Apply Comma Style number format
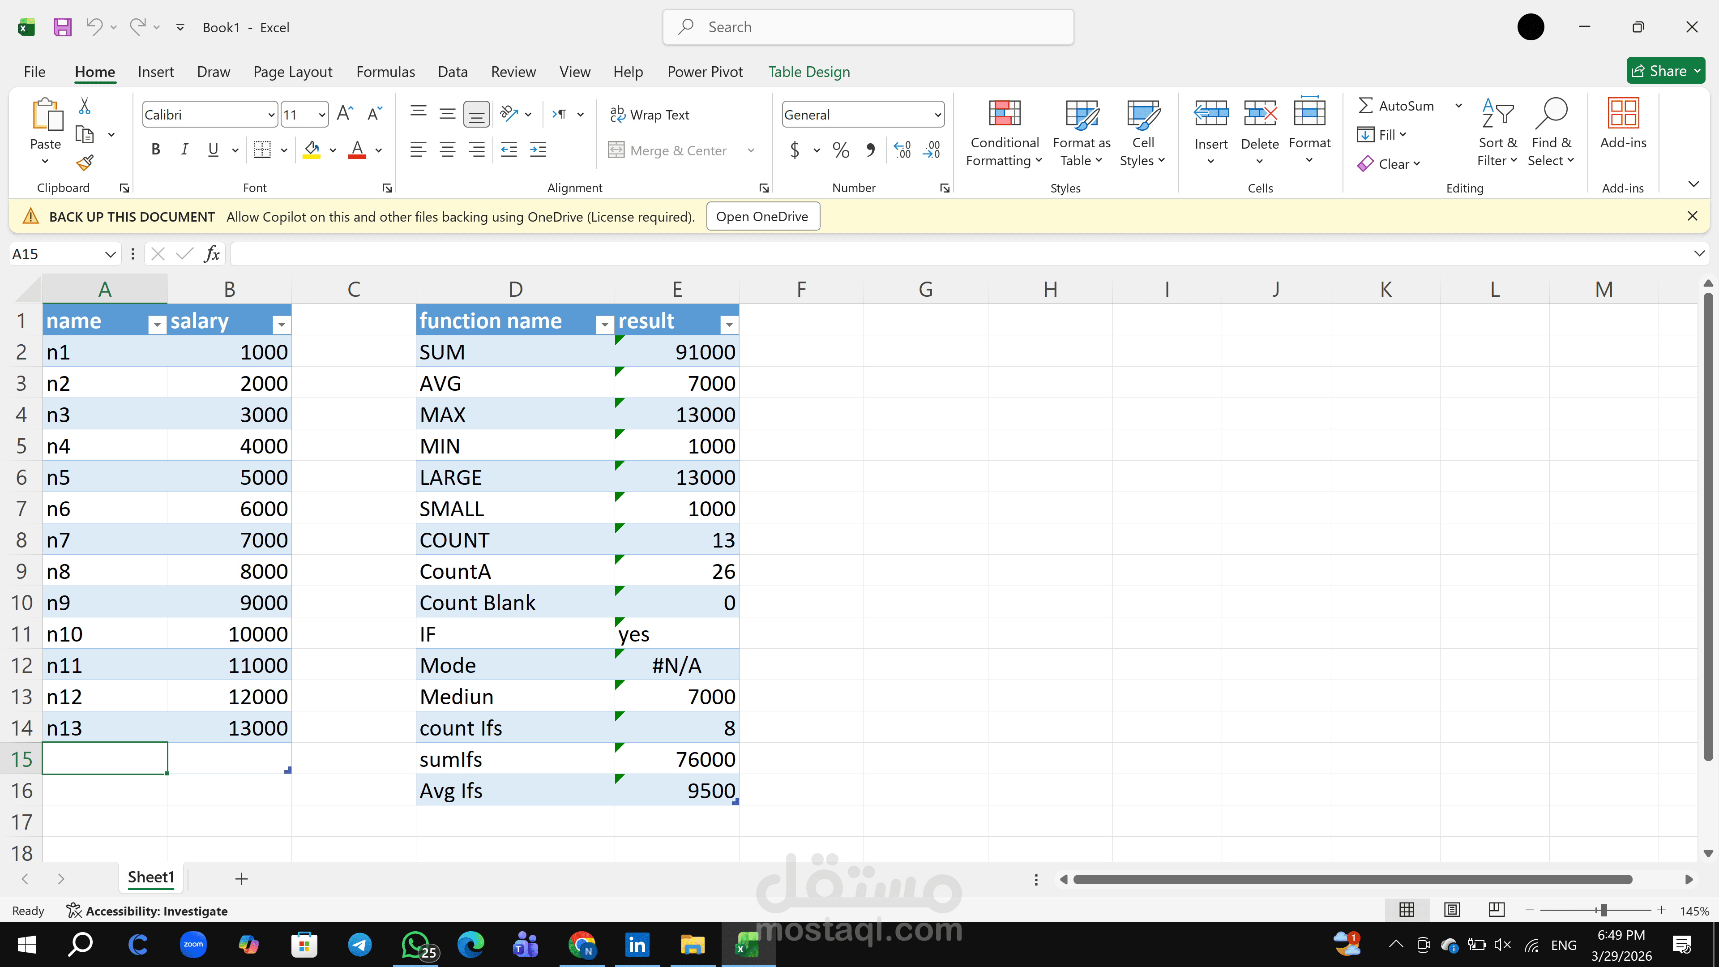The height and width of the screenshot is (967, 1719). [x=870, y=150]
